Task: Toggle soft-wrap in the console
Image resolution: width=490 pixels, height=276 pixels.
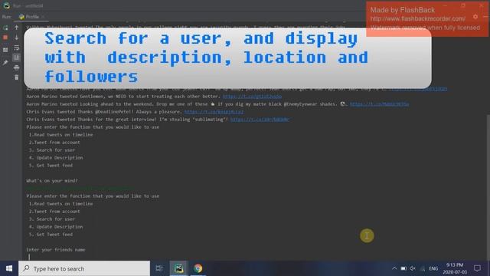Action: [17, 48]
